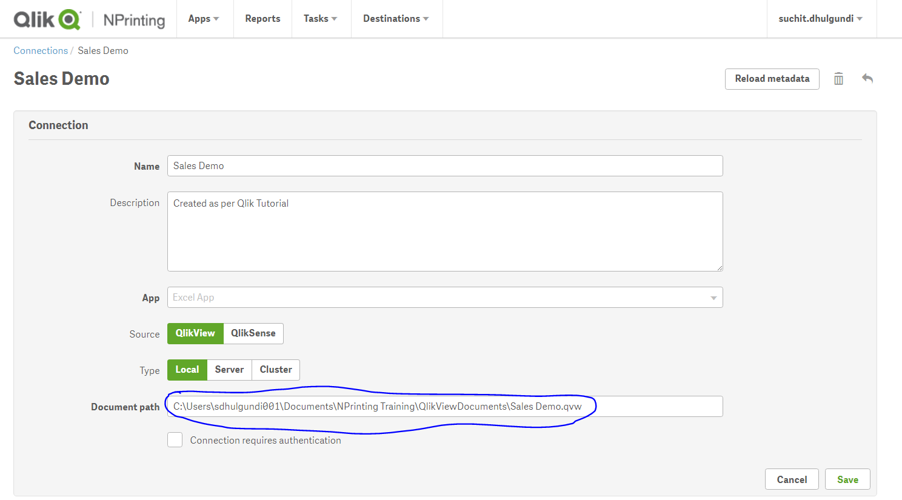Expand the Tasks menu
Image resolution: width=902 pixels, height=500 pixels.
coord(321,19)
